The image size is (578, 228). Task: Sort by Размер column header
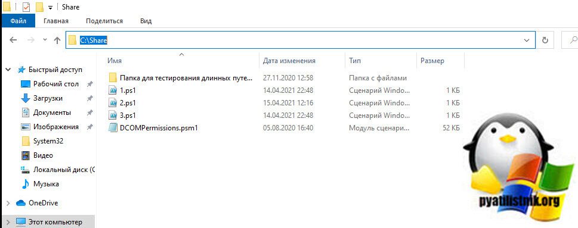point(432,61)
